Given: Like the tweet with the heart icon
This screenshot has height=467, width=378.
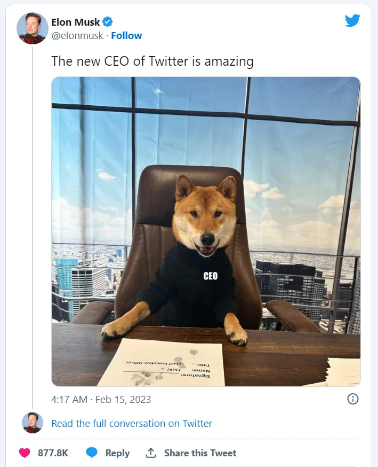Looking at the screenshot, I should pos(25,453).
